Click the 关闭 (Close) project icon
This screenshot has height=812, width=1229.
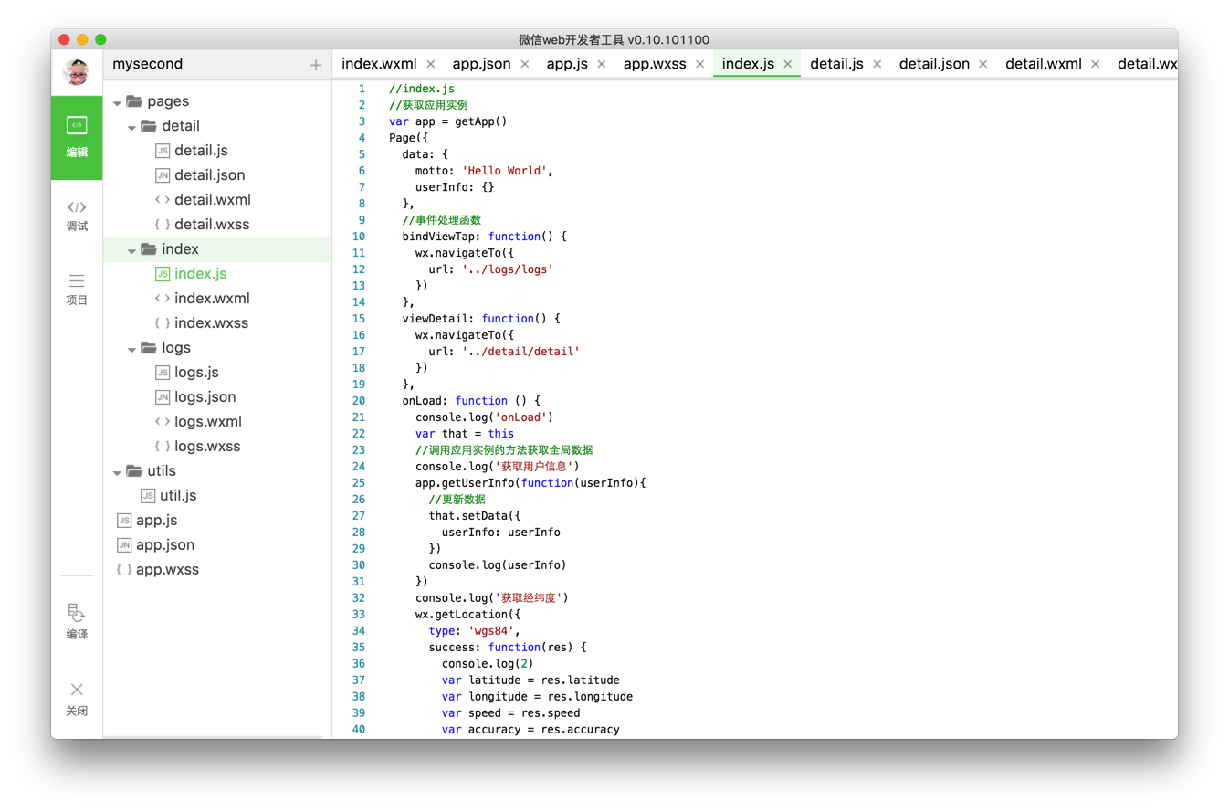pyautogui.click(x=77, y=698)
